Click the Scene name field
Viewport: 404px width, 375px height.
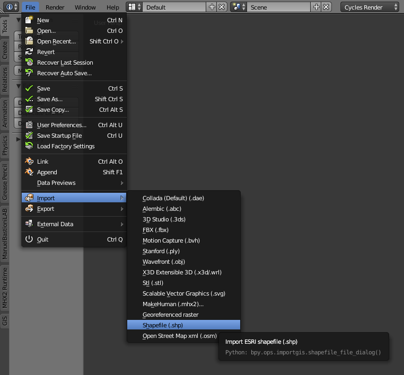tap(278, 7)
